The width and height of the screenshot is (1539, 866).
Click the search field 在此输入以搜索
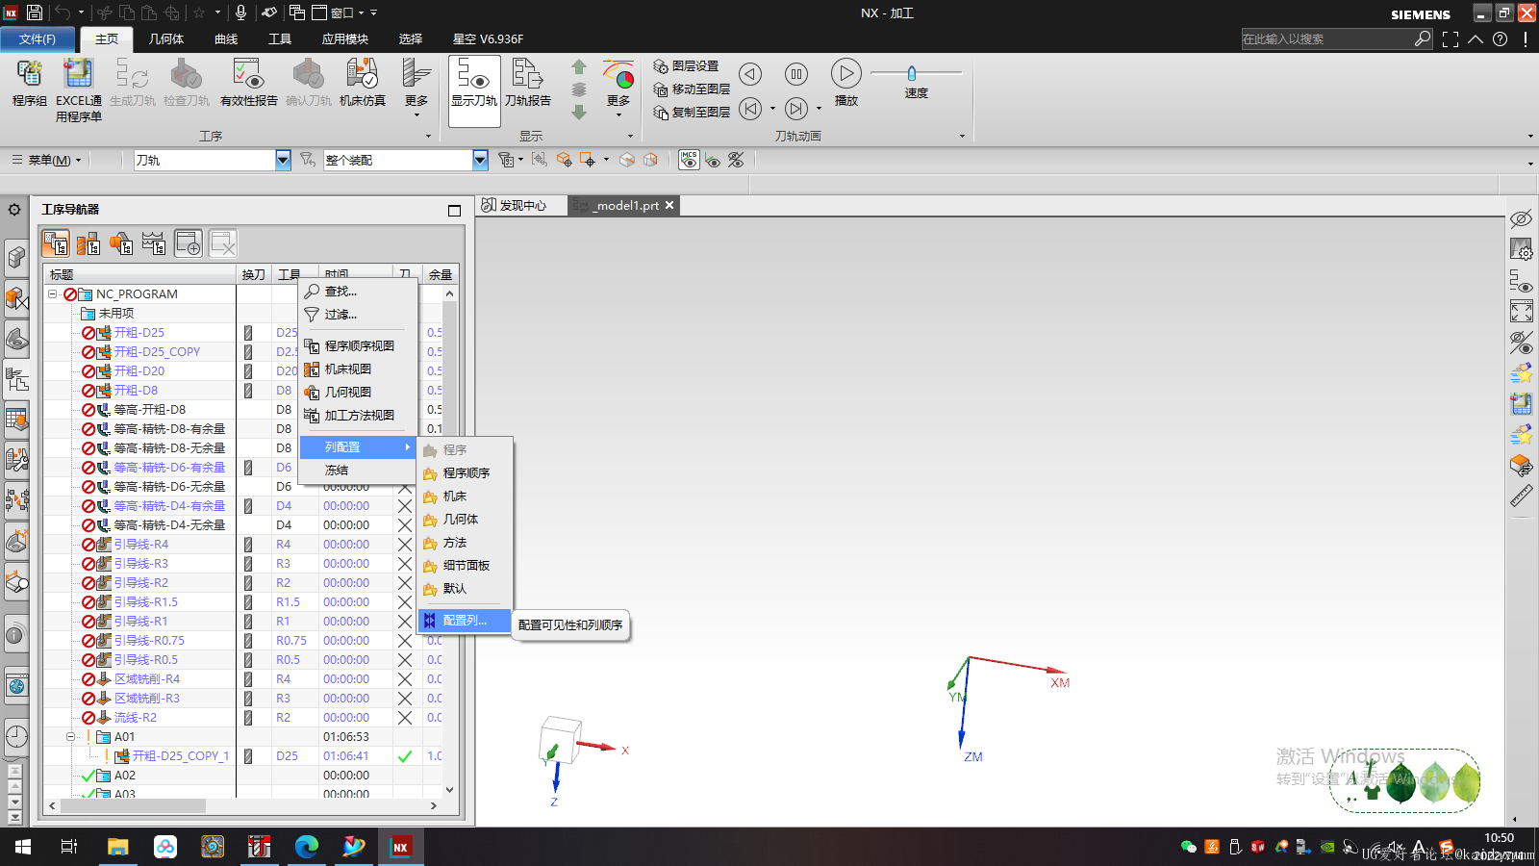[1327, 39]
